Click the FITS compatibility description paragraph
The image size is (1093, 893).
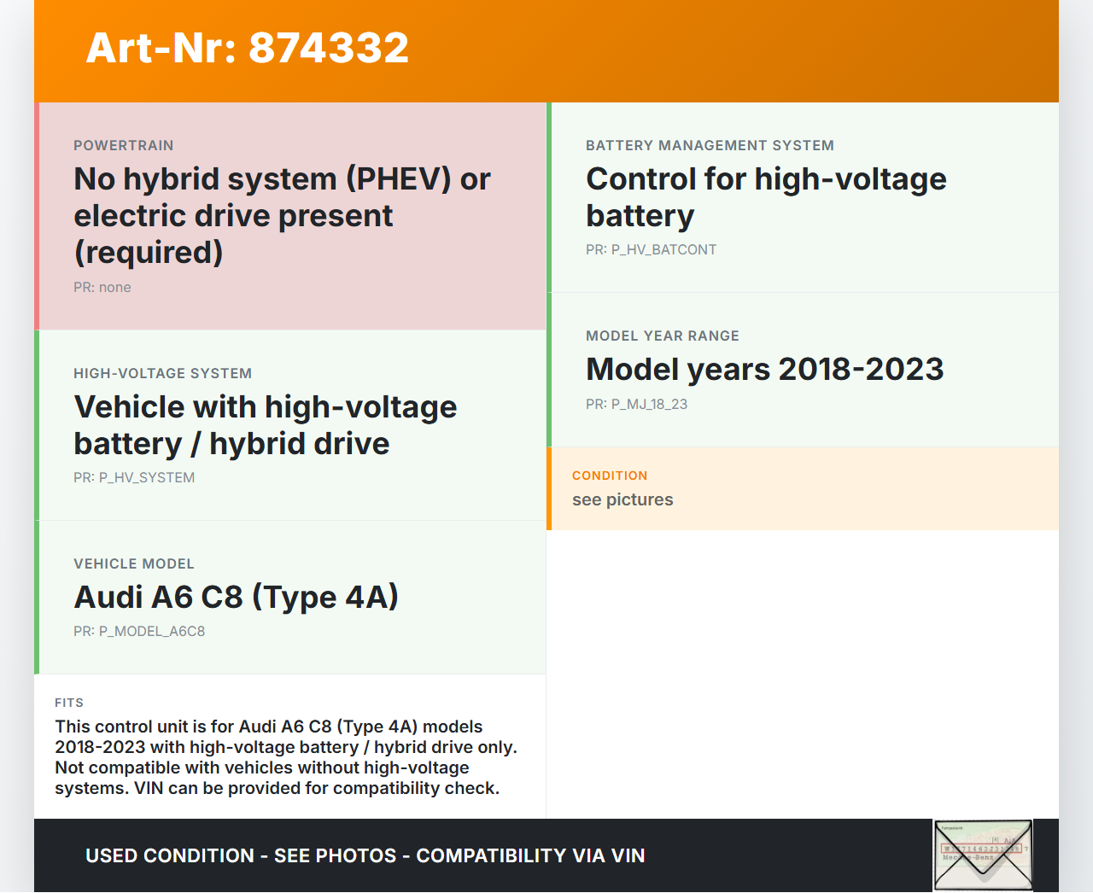[x=286, y=757]
